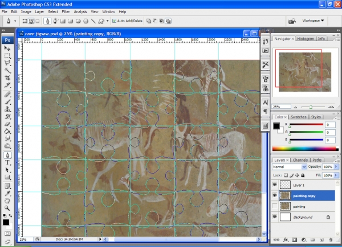
Task: Click the foreground color swatch in toolbox
Action: 6,223
